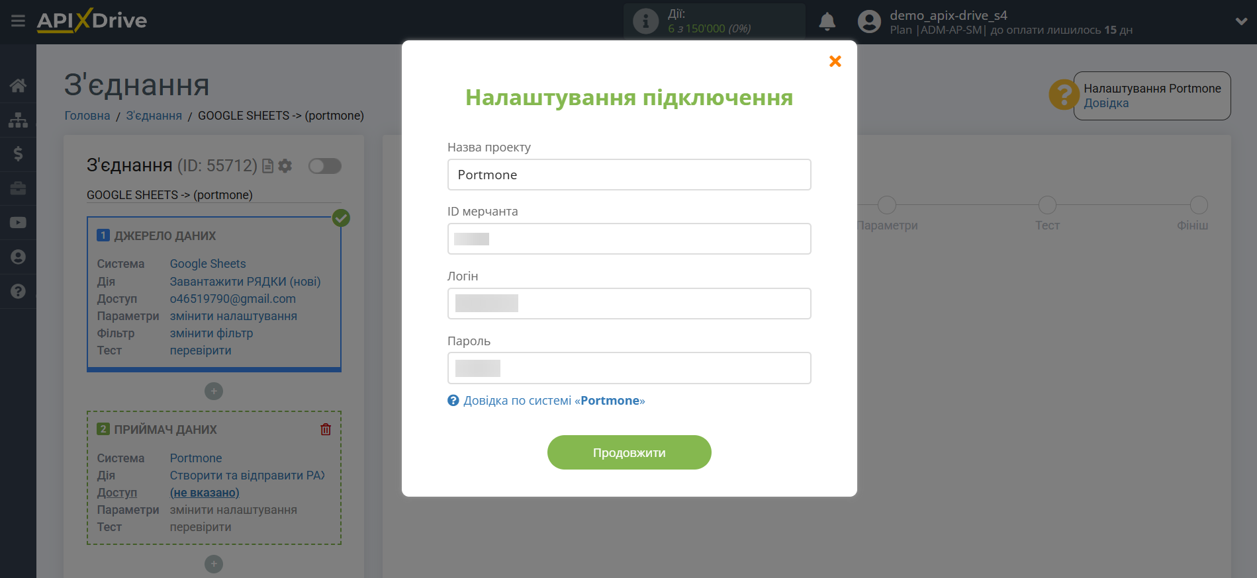Viewport: 1257px width, 578px height.
Task: Click the Пароль input field
Action: pyautogui.click(x=629, y=368)
